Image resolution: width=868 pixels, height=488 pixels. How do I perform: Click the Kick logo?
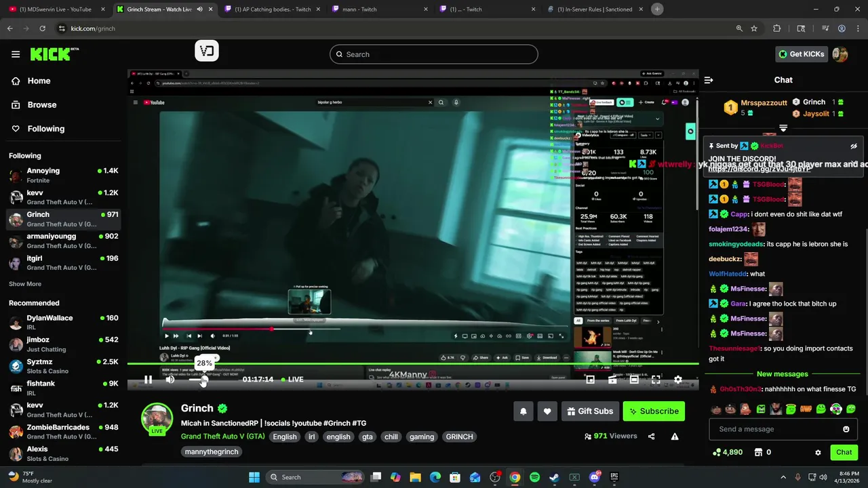pos(55,54)
